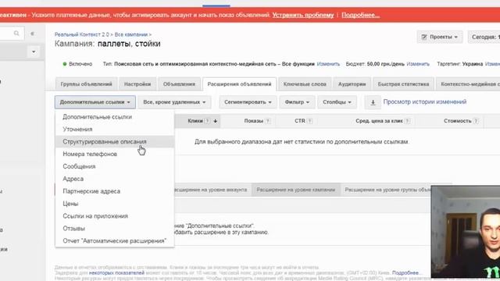Click the green Включено status dot

pyautogui.click(x=65, y=64)
